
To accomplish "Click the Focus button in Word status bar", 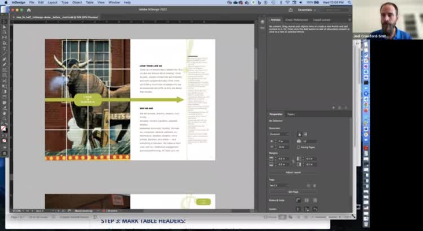I will (x=270, y=217).
